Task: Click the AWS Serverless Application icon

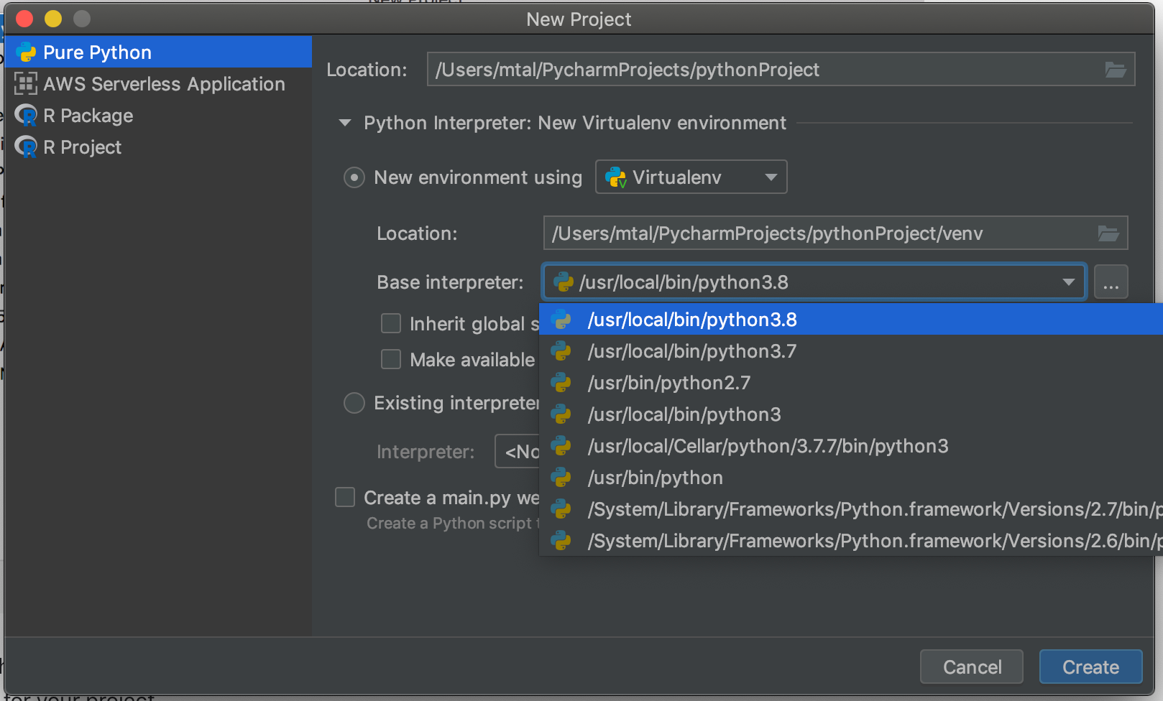Action: click(x=26, y=84)
